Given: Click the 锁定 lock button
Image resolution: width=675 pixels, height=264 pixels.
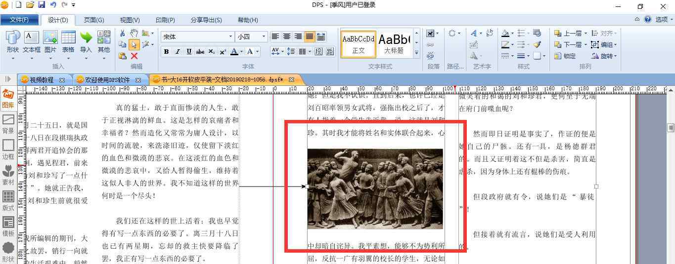Looking at the screenshot, I should pyautogui.click(x=565, y=56).
